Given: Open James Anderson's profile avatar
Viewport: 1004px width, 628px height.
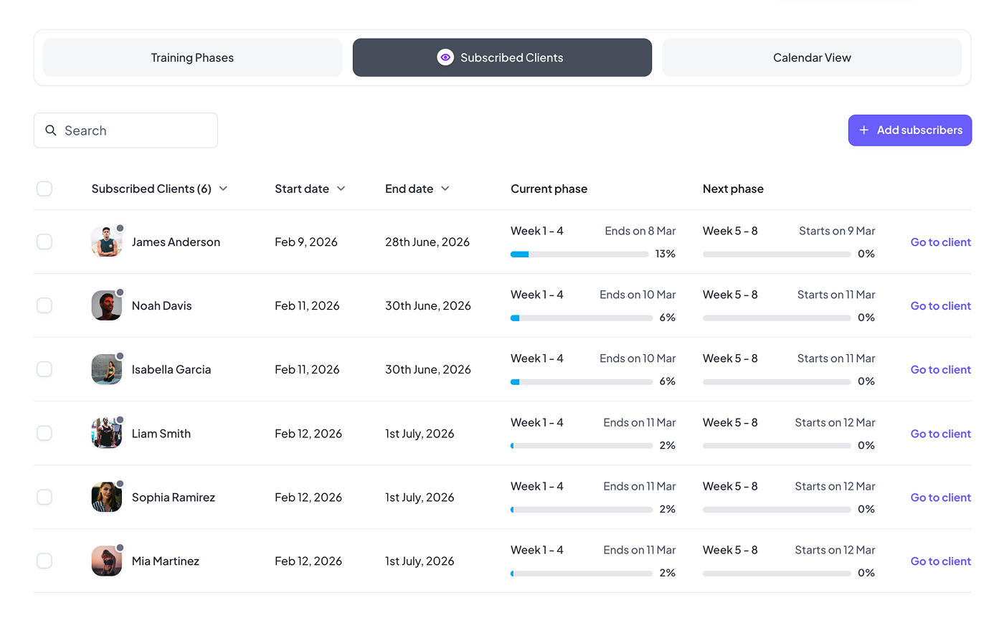Looking at the screenshot, I should (x=106, y=242).
